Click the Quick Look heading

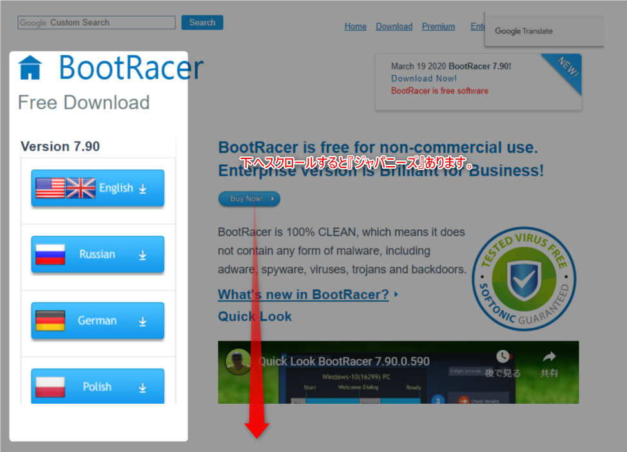pos(255,317)
